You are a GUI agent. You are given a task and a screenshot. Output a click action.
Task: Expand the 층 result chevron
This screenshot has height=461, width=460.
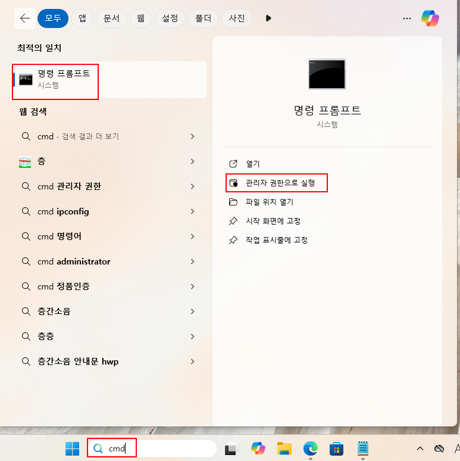pos(192,161)
